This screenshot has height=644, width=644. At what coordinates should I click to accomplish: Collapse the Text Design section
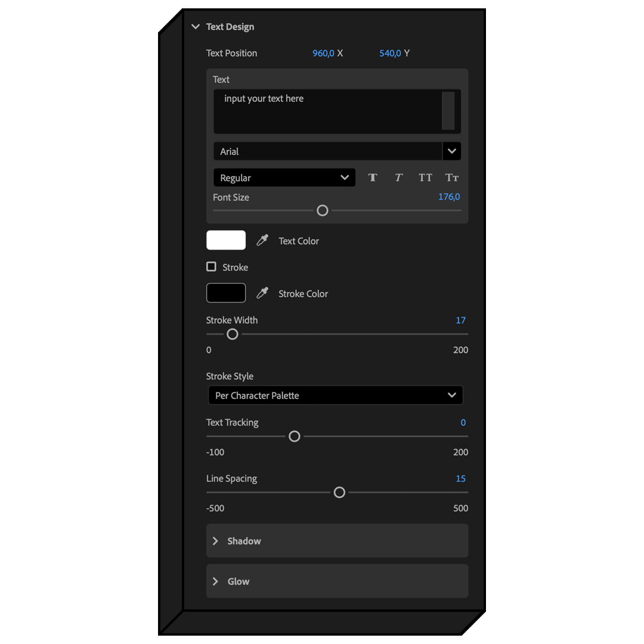pos(196,27)
